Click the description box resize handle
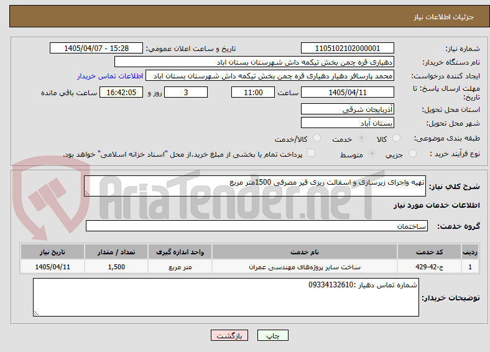This screenshot has width=490, height=352. pyautogui.click(x=87, y=193)
